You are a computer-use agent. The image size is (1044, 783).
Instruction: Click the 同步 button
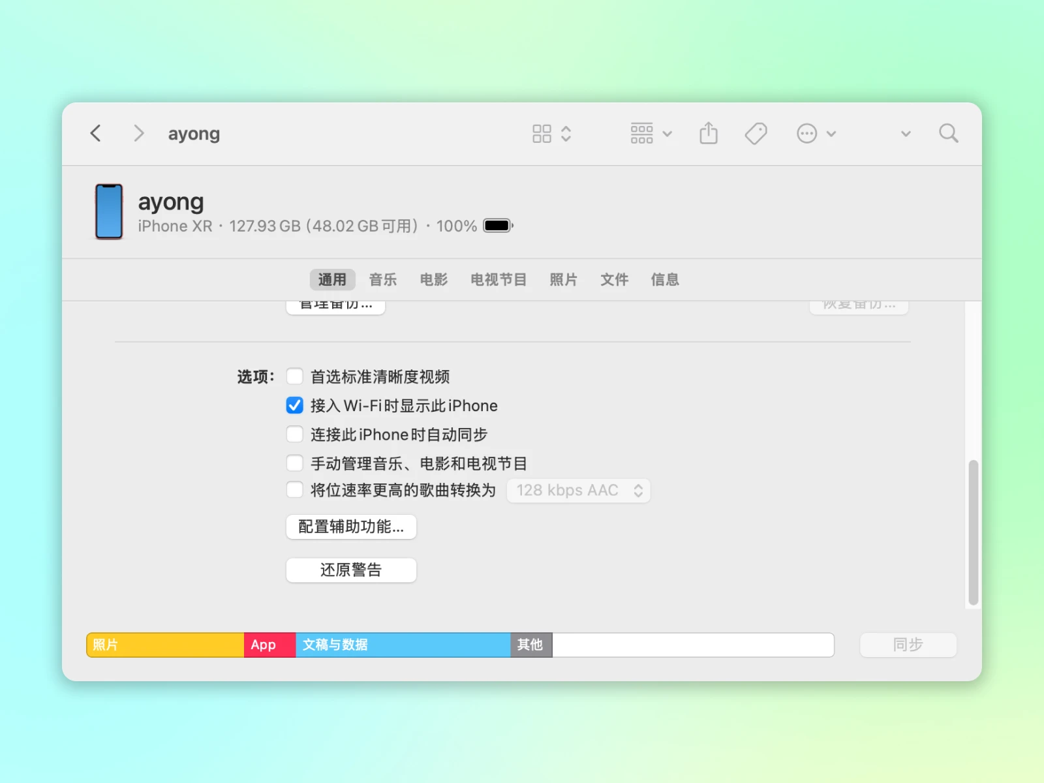(908, 645)
